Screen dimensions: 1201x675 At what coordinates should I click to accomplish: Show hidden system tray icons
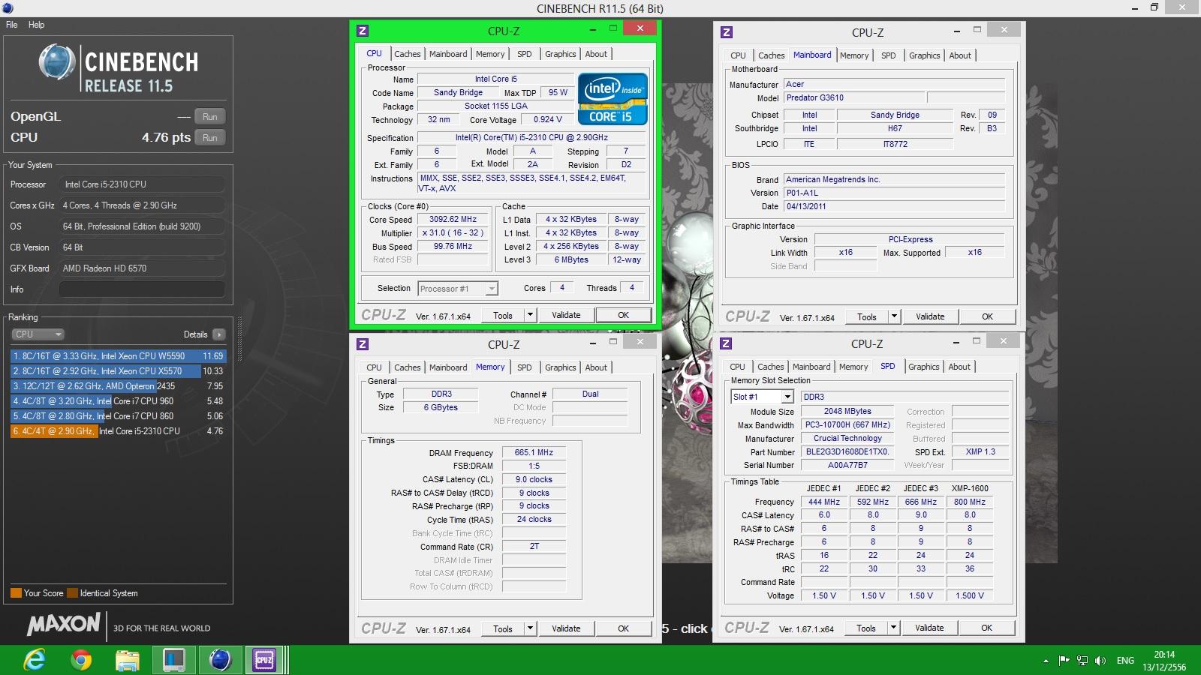tap(1046, 661)
